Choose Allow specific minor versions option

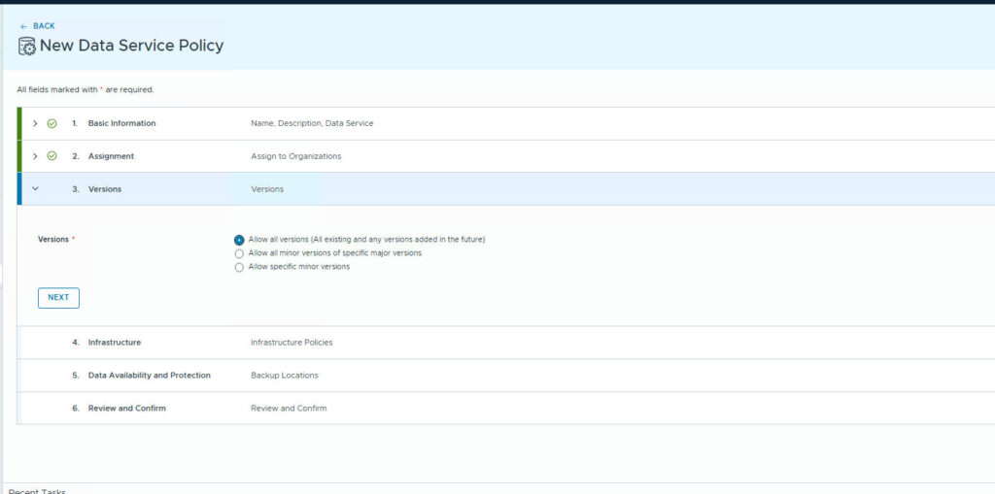pos(239,267)
